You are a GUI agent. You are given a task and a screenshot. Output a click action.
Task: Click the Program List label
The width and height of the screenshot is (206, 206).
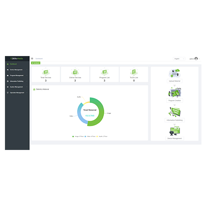tap(105, 77)
